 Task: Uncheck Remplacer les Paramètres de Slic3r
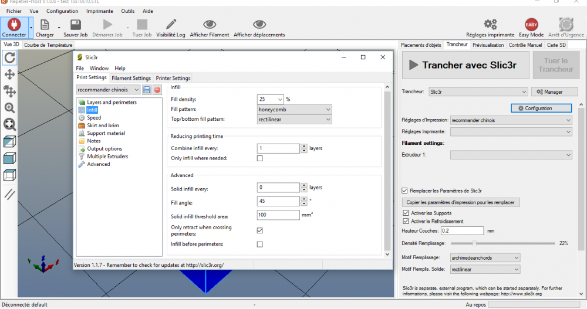404,191
